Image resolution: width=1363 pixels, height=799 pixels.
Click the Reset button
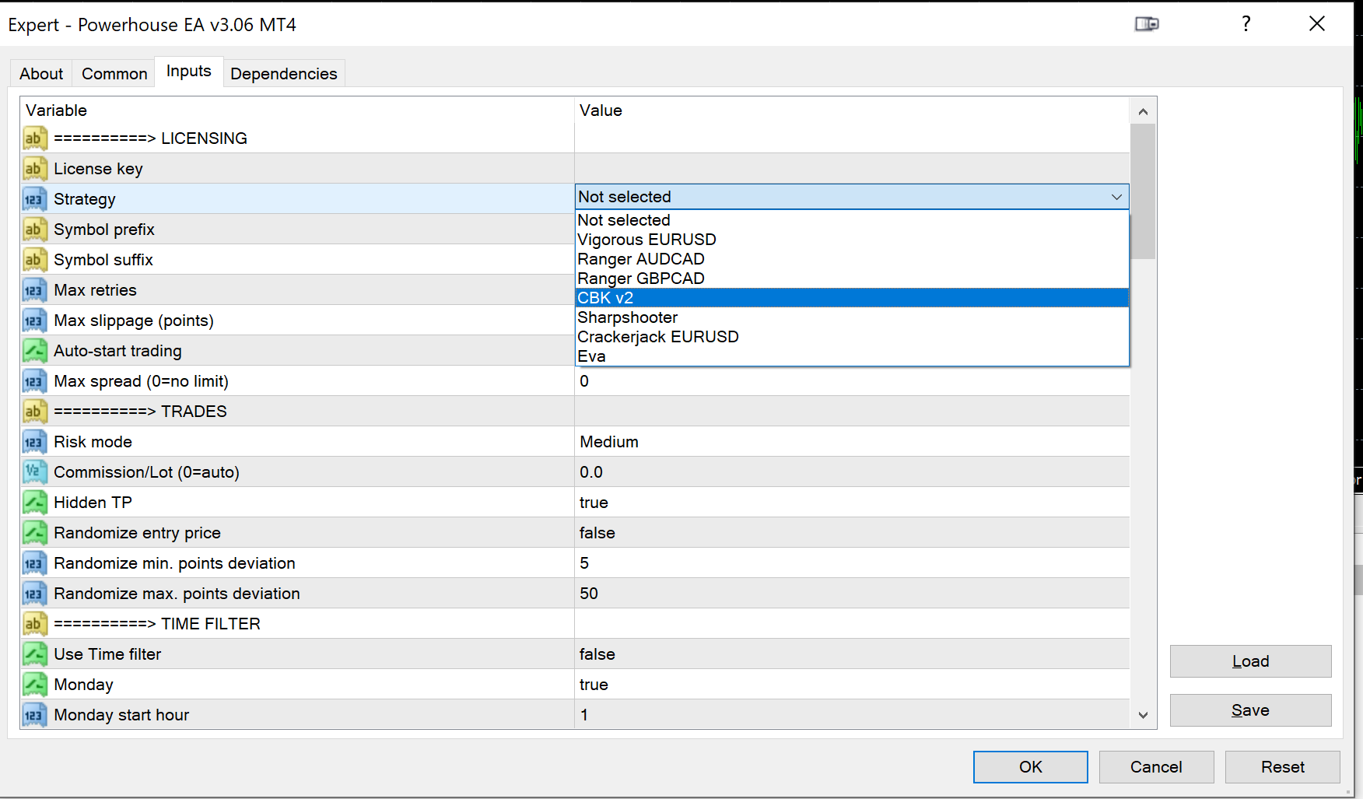[x=1282, y=767]
